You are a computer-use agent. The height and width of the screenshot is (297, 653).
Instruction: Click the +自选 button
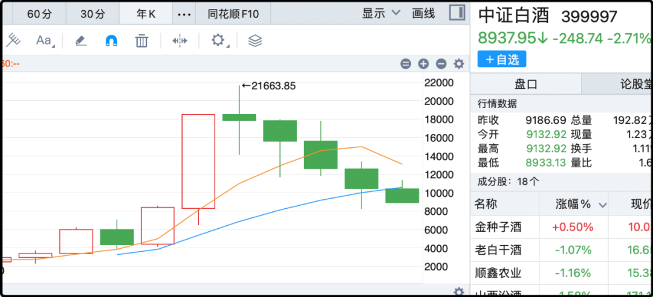[x=501, y=59]
